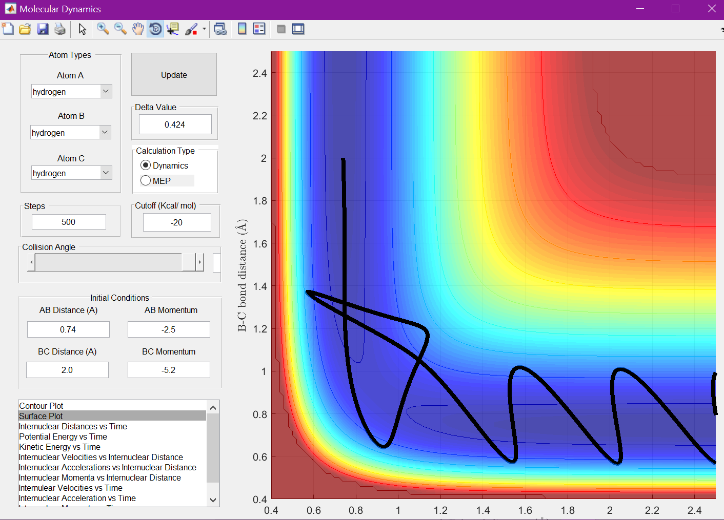The image size is (724, 520).
Task: Click the Update button
Action: pos(174,74)
